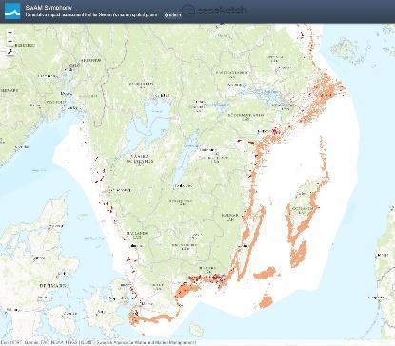The width and height of the screenshot is (395, 346).
Task: Click the SwAM wave logo
Action: pos(12,11)
